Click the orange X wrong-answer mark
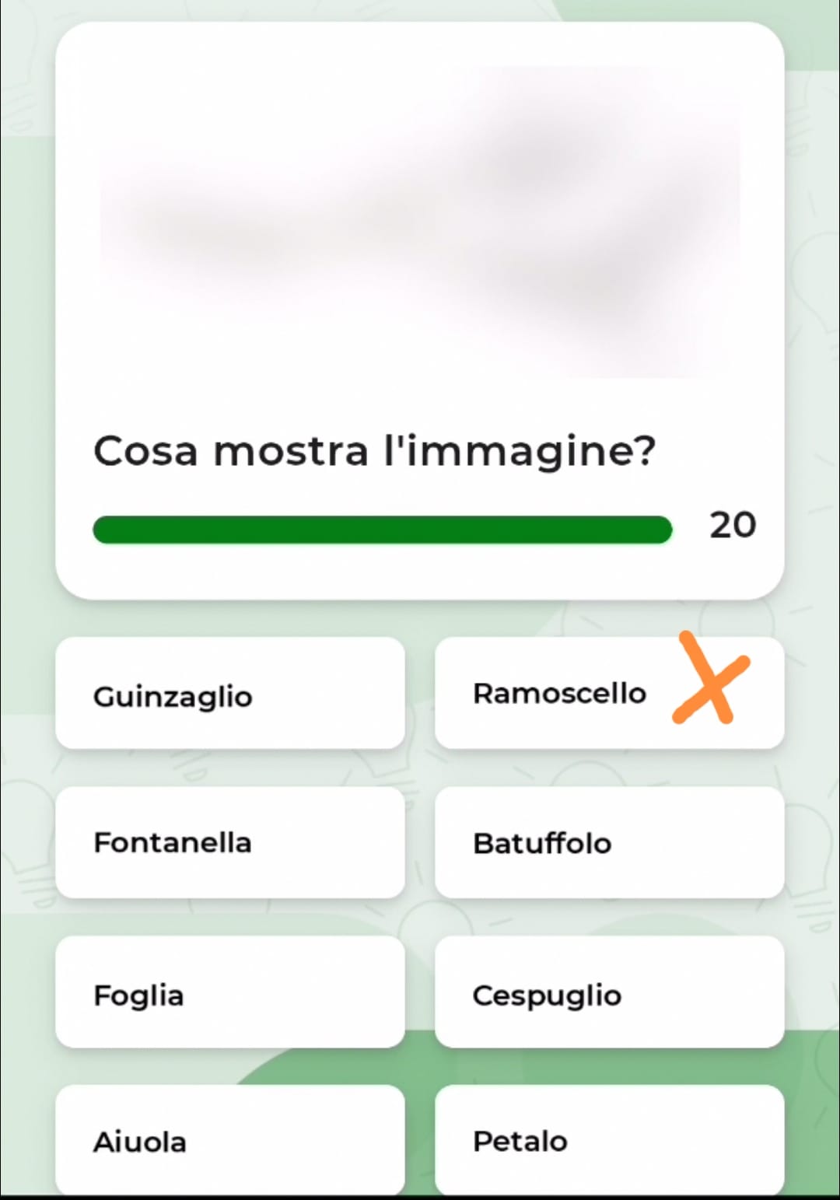 712,679
